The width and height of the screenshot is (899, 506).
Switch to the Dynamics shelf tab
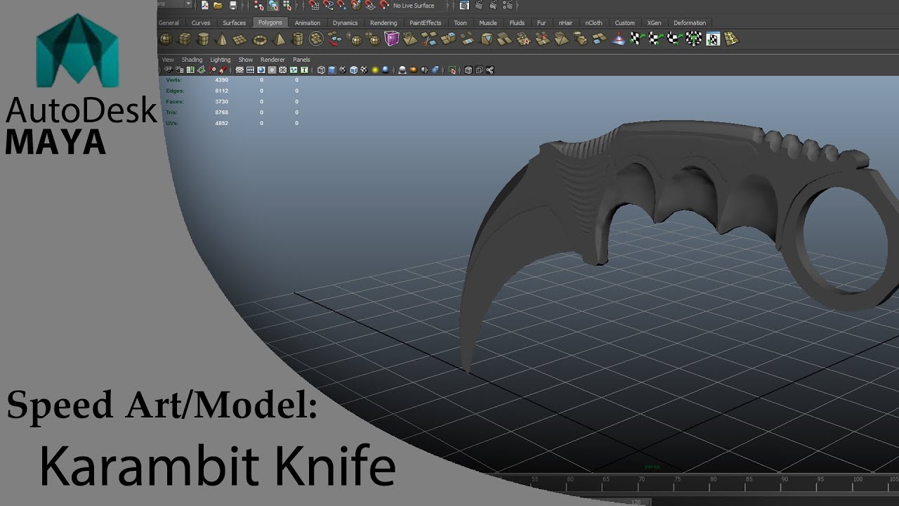coord(345,22)
